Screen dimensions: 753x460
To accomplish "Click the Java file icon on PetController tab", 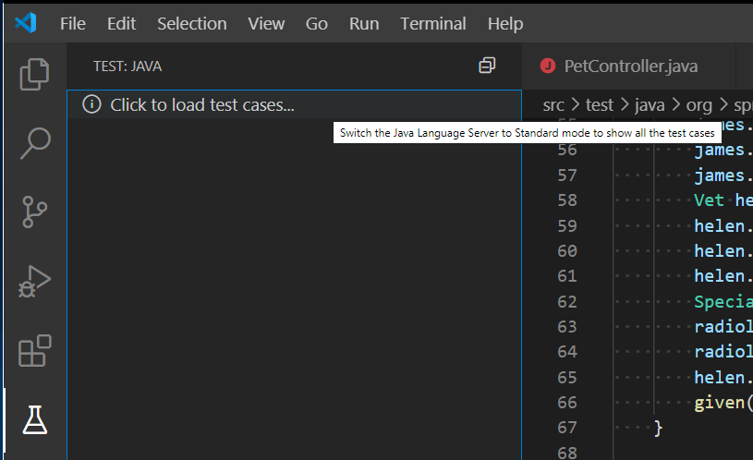I will tap(548, 66).
